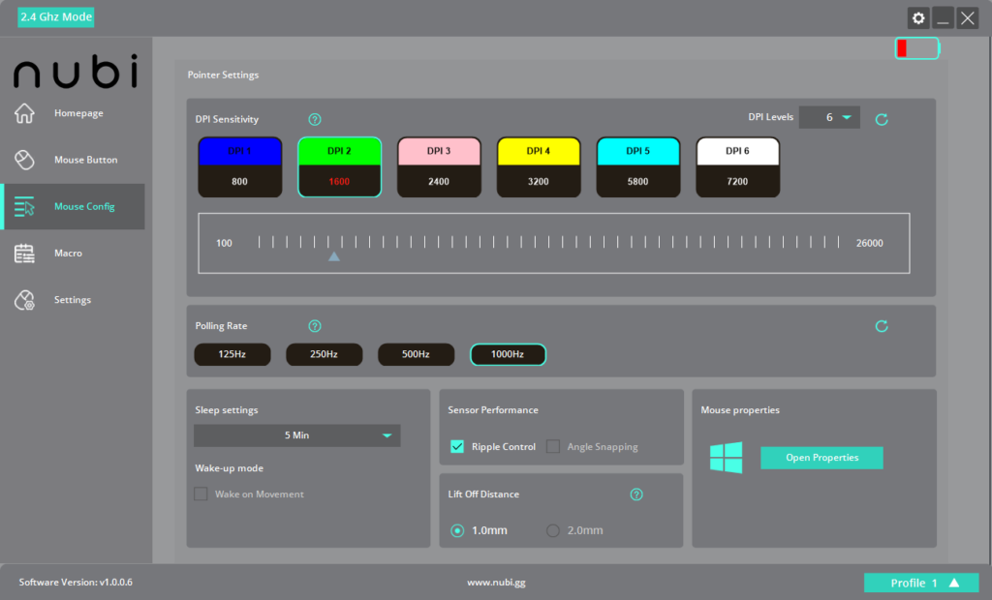
Task: Click the 7200 DPI value
Action: coord(737,182)
